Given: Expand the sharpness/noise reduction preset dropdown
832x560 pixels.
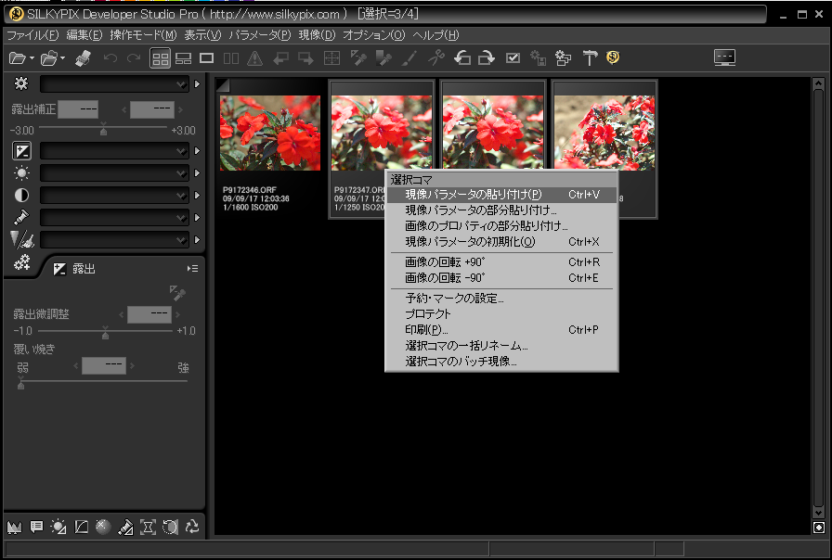Looking at the screenshot, I should tap(114, 240).
